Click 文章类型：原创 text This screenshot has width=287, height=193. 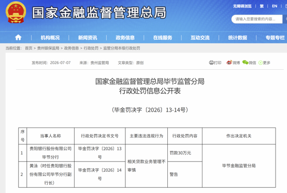point(131,63)
